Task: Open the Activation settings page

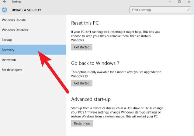Action: [9, 60]
